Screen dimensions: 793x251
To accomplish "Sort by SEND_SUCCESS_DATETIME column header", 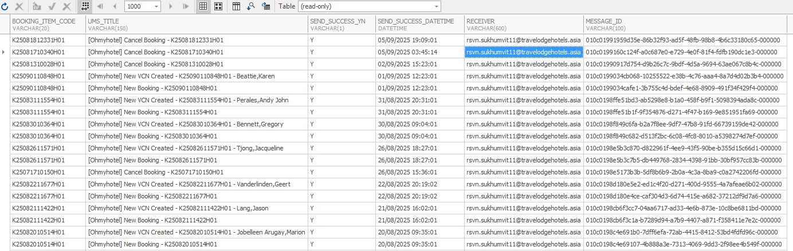I will point(420,24).
